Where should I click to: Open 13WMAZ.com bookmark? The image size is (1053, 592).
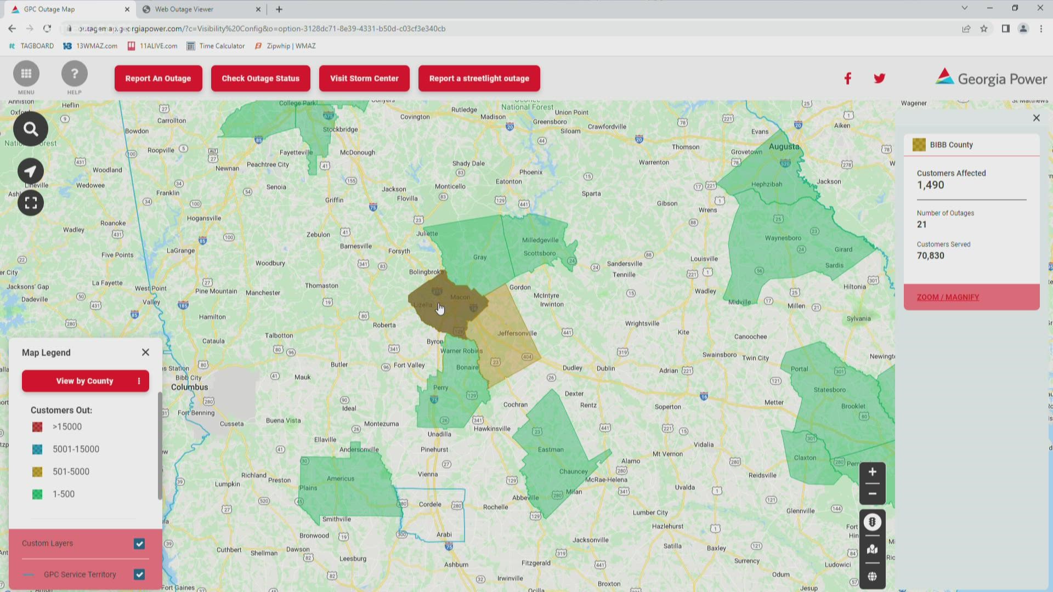coord(90,46)
